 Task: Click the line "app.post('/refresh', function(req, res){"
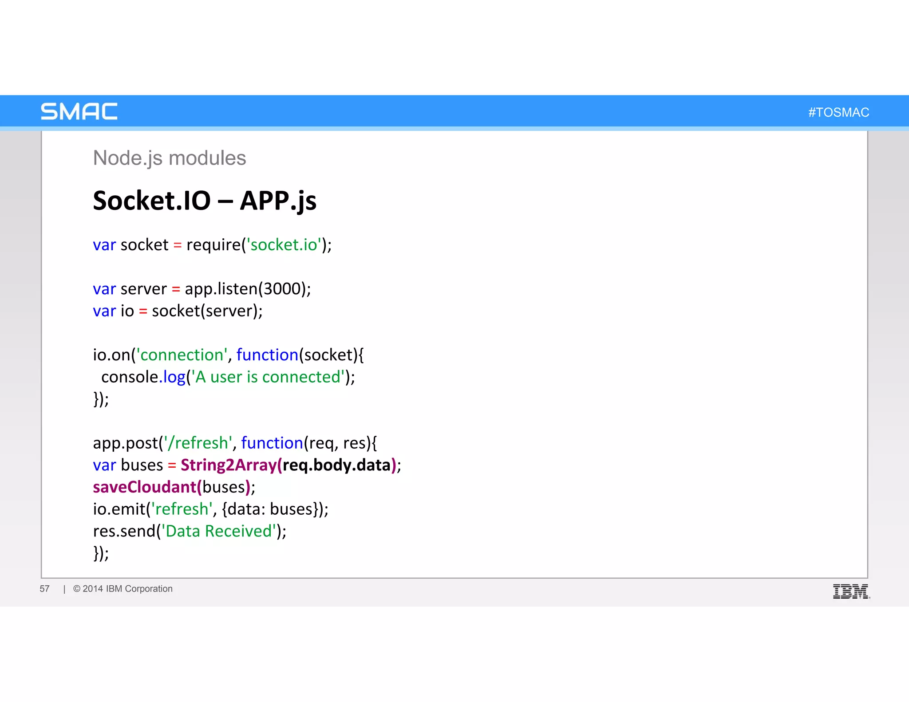(x=235, y=443)
